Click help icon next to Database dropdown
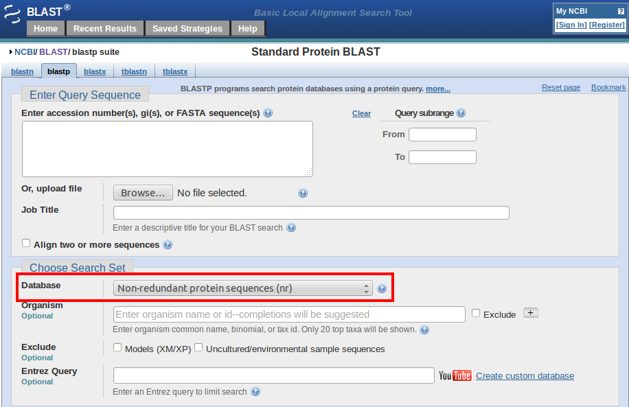 point(382,288)
